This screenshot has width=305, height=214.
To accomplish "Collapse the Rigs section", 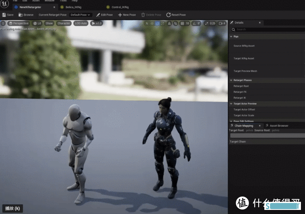I will 231,37.
